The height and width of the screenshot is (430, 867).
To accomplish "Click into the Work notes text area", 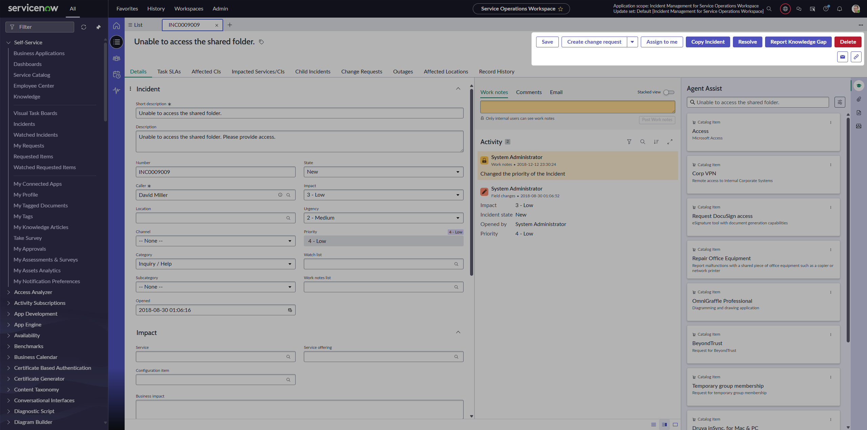I will pyautogui.click(x=577, y=107).
